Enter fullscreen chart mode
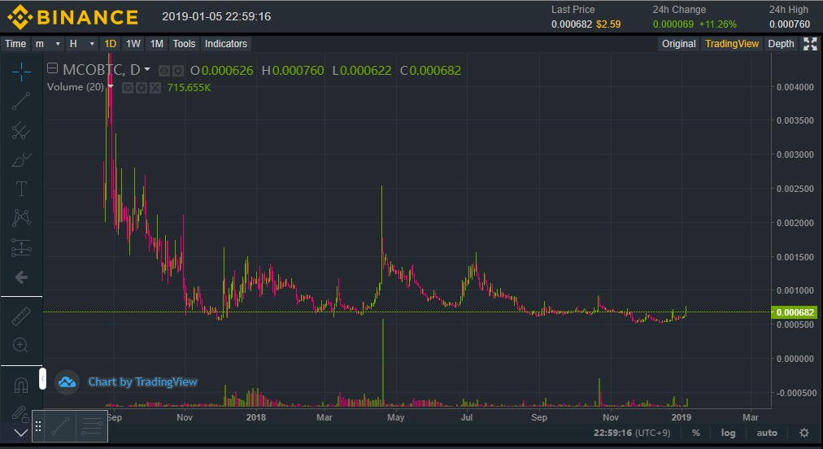This screenshot has height=449, width=823. click(810, 44)
